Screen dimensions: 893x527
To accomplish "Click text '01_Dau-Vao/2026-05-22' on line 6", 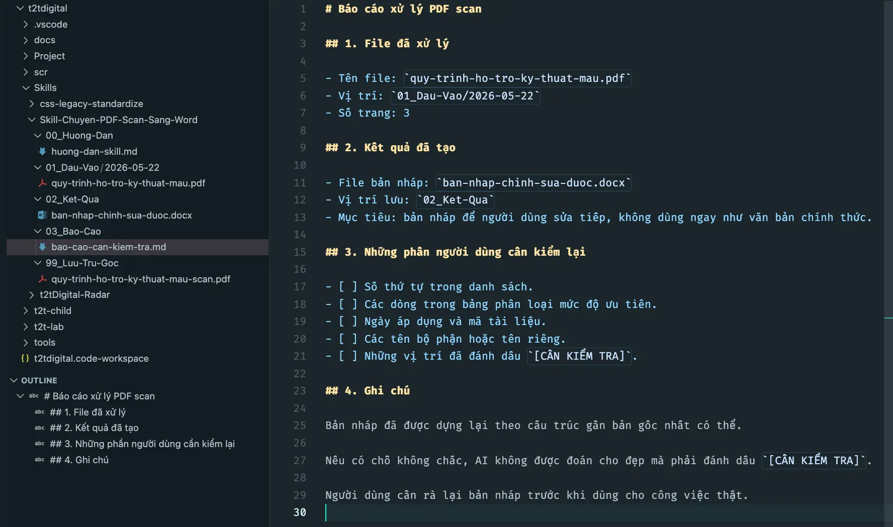I will pyautogui.click(x=465, y=96).
